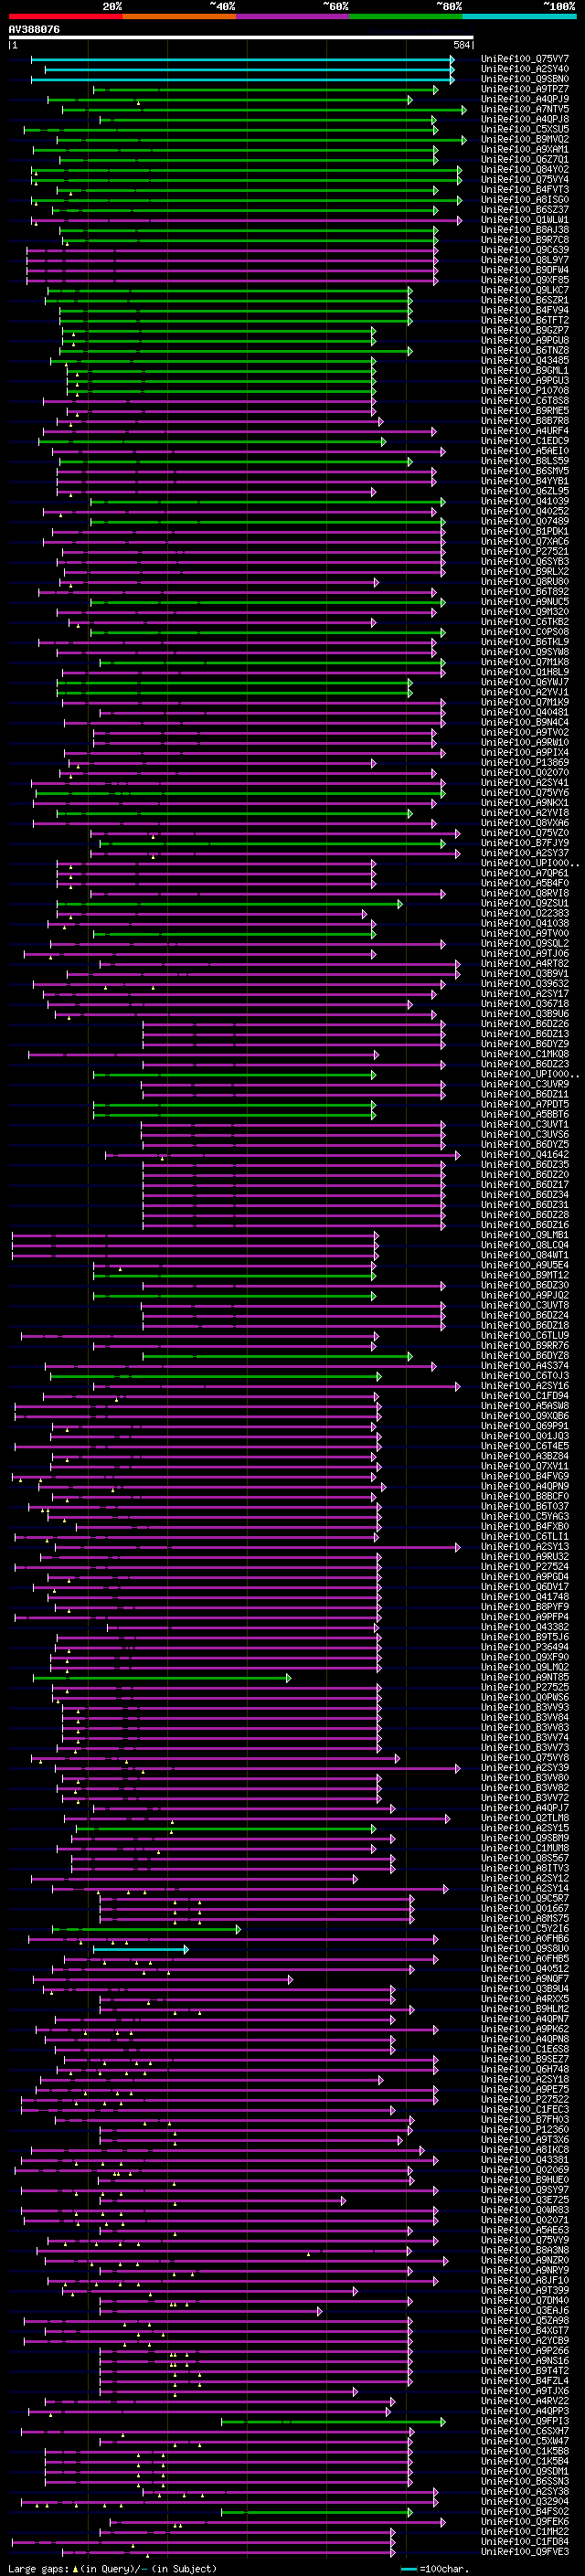Click the UniRef100_Q32904 label
This screenshot has height=2576, width=585.
pos(525,2502)
